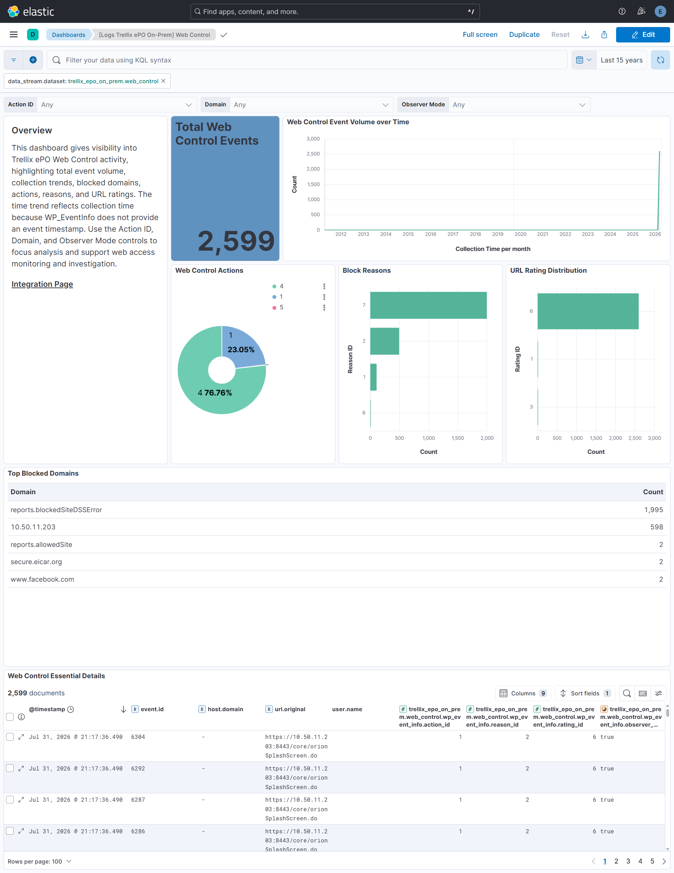The height and width of the screenshot is (873, 674).
Task: Focus the KQL filter input
Action: (307, 60)
